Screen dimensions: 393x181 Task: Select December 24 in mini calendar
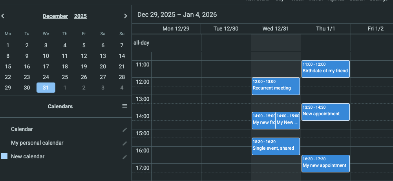pos(46,77)
